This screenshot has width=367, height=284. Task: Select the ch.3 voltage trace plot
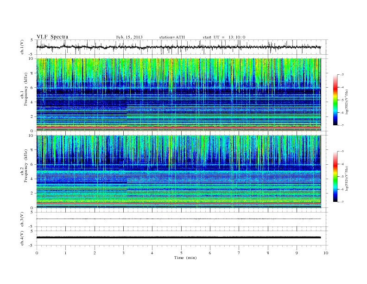click(x=182, y=219)
